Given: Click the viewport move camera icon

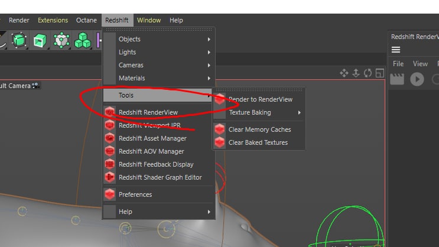Looking at the screenshot, I should click(x=344, y=73).
